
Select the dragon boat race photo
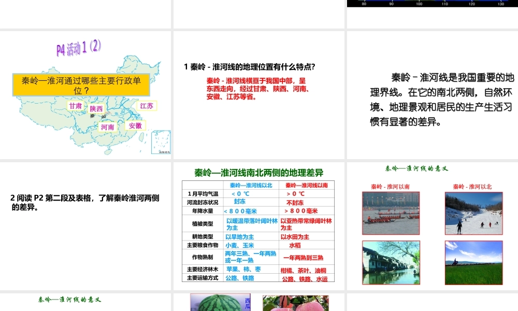391,213
